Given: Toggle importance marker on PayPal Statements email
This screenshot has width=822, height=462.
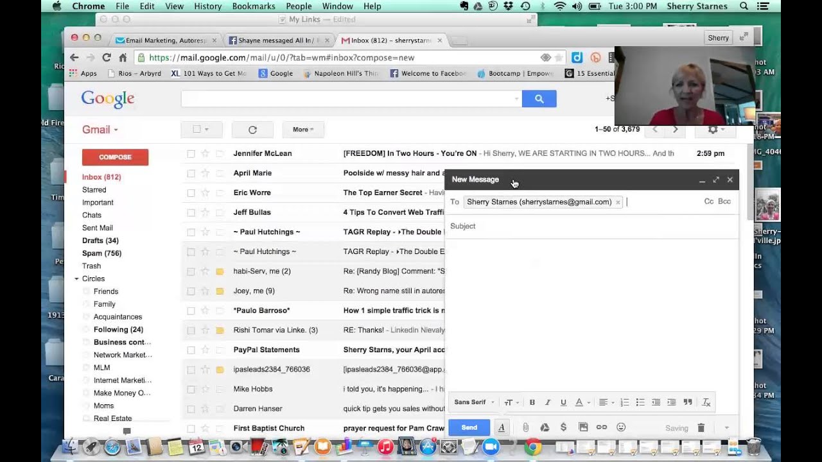Looking at the screenshot, I should pos(220,350).
